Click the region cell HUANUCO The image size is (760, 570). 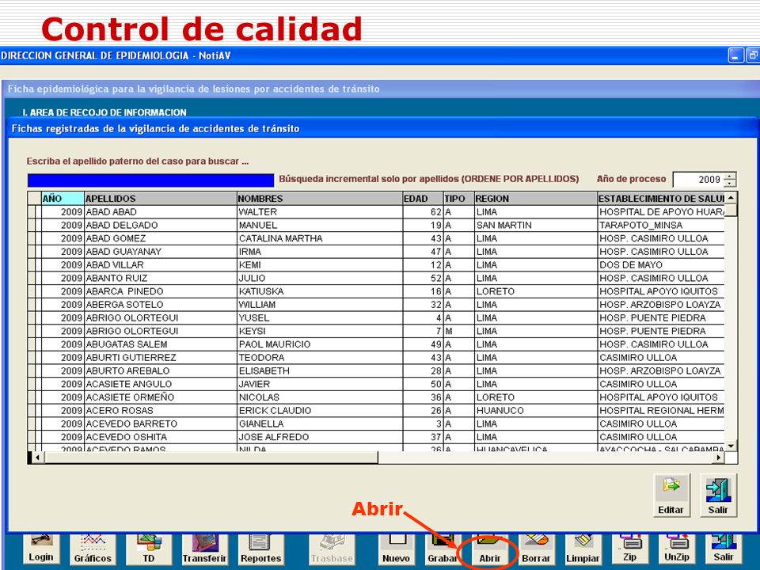click(x=536, y=410)
